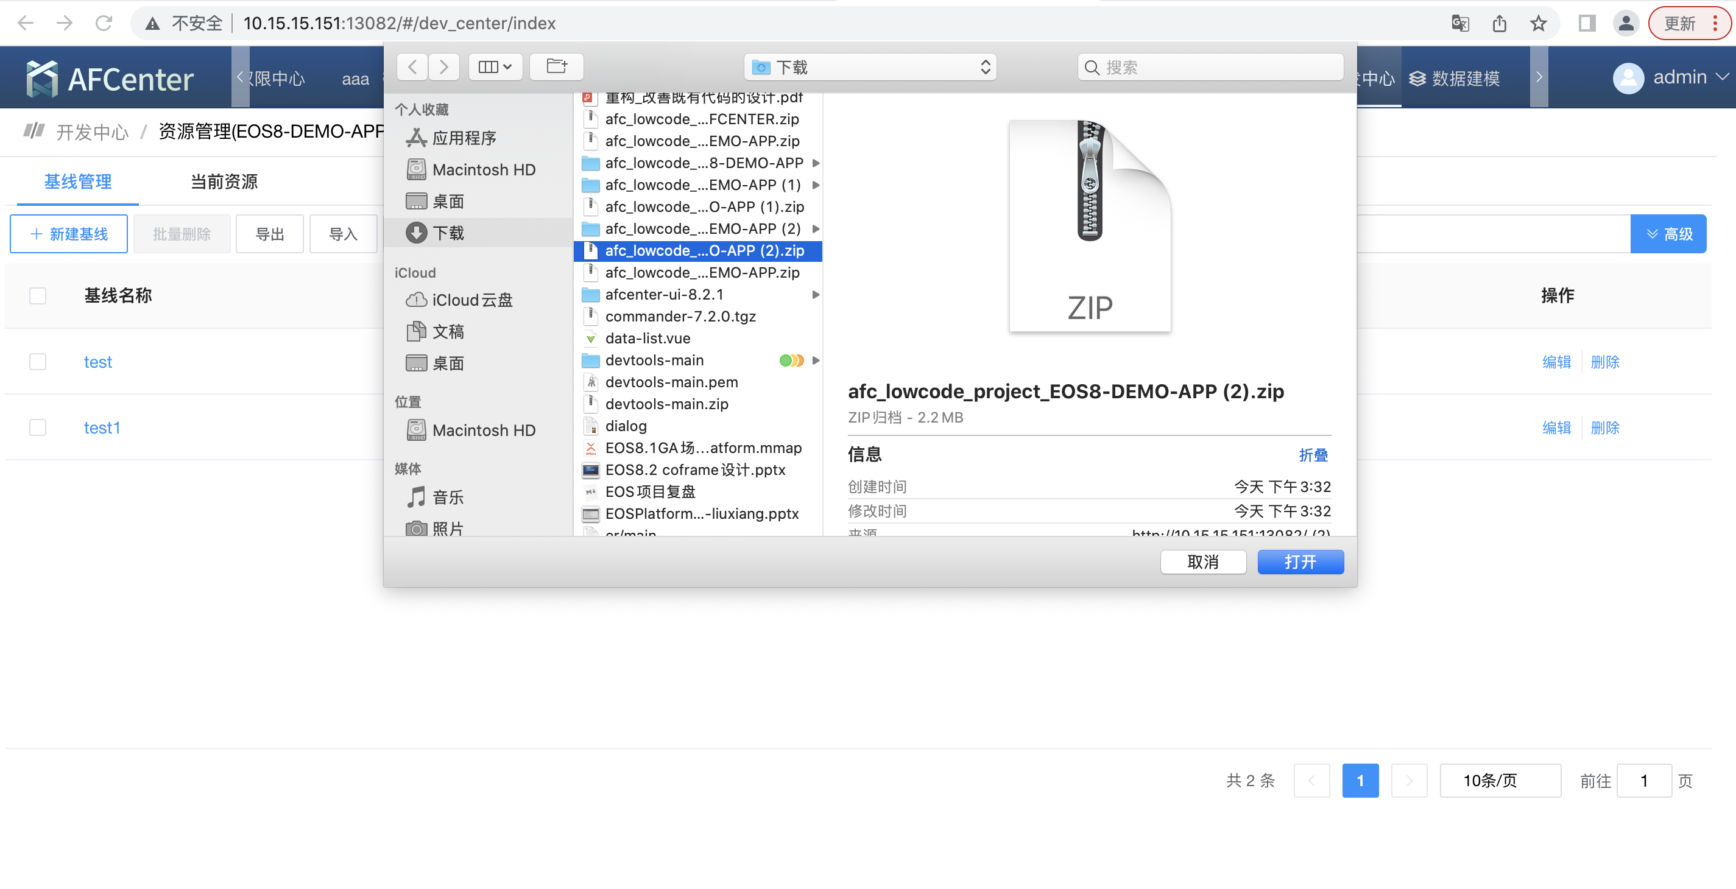Open the browser profile avatar icon
Screen dimensions: 1736x889
(1626, 24)
